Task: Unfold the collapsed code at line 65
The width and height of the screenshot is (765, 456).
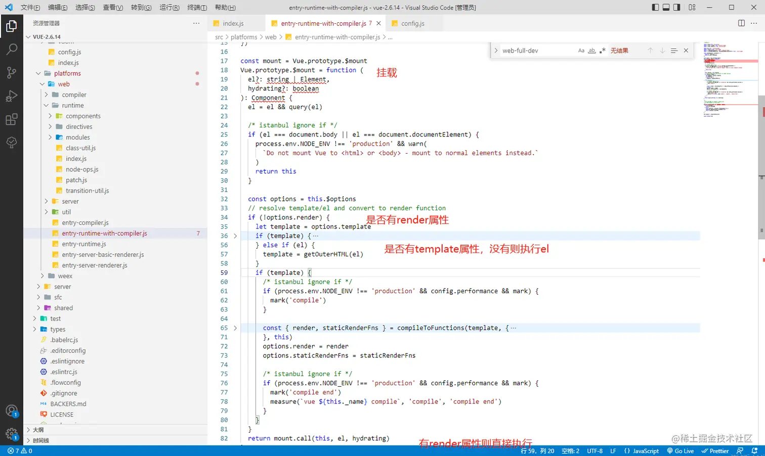Action: 235,328
